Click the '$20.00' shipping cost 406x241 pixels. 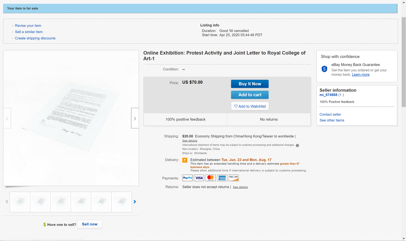coord(188,136)
